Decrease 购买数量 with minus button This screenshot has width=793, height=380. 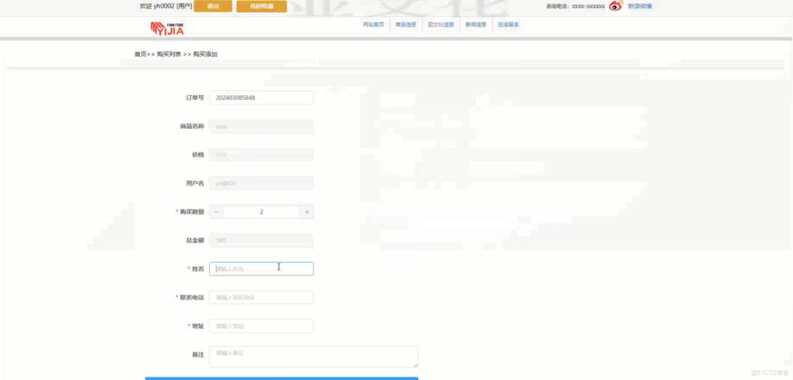click(x=216, y=211)
